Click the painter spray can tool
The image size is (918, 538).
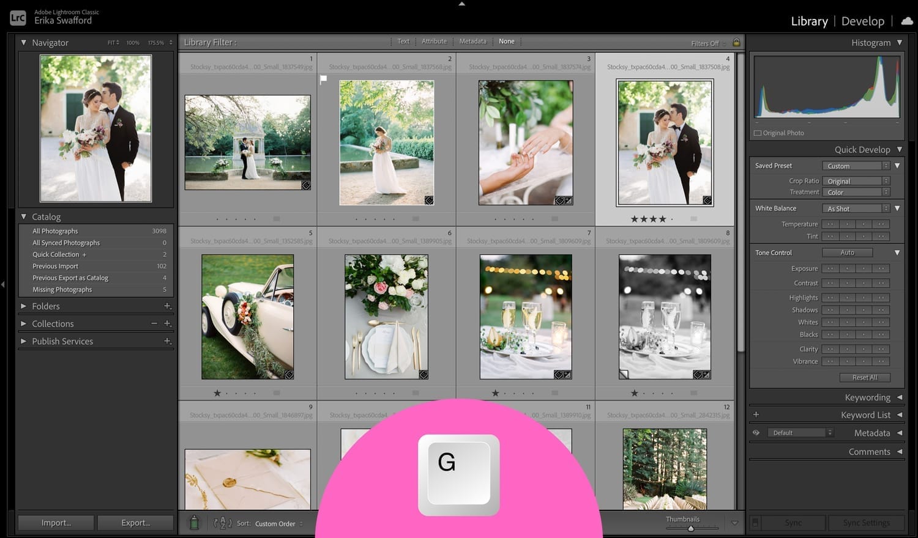click(194, 523)
